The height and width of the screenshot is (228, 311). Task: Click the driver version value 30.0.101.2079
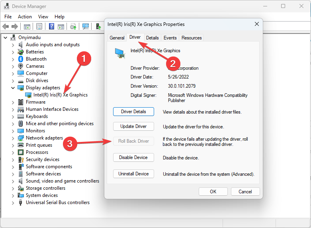(182, 86)
